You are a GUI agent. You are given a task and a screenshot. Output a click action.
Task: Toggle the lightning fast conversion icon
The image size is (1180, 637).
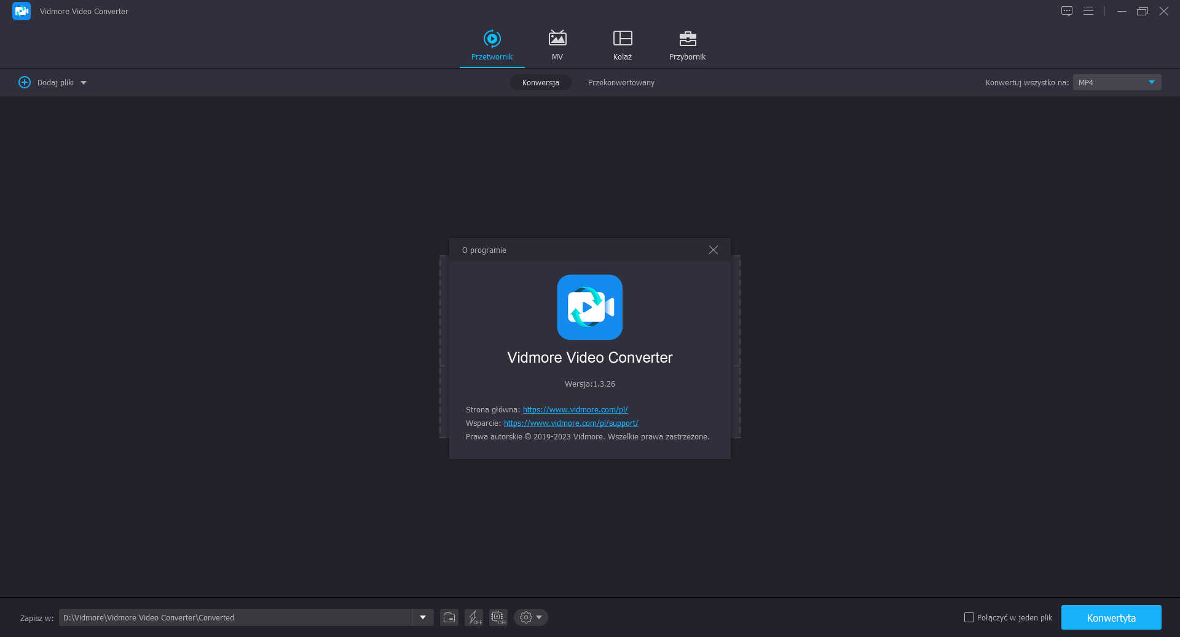[474, 617]
